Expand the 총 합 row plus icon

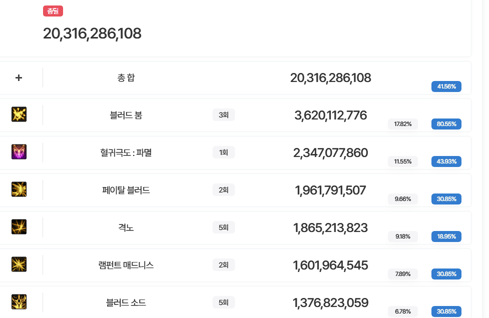click(x=19, y=78)
